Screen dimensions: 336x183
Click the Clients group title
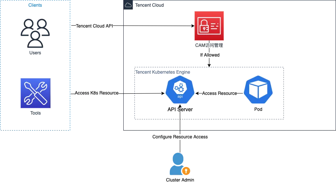click(35, 5)
